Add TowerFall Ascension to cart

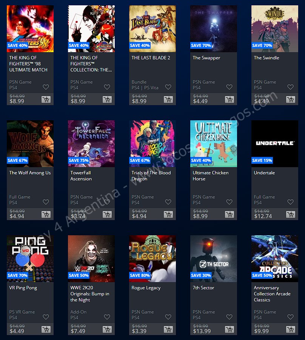click(x=107, y=214)
